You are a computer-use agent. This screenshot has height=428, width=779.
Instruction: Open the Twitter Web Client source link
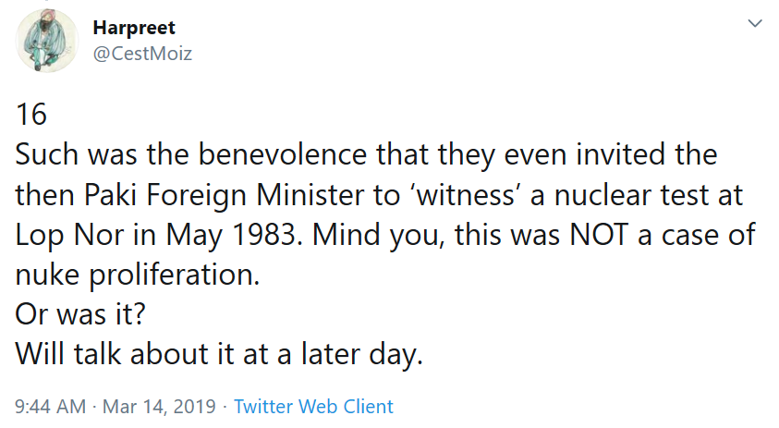click(x=313, y=406)
